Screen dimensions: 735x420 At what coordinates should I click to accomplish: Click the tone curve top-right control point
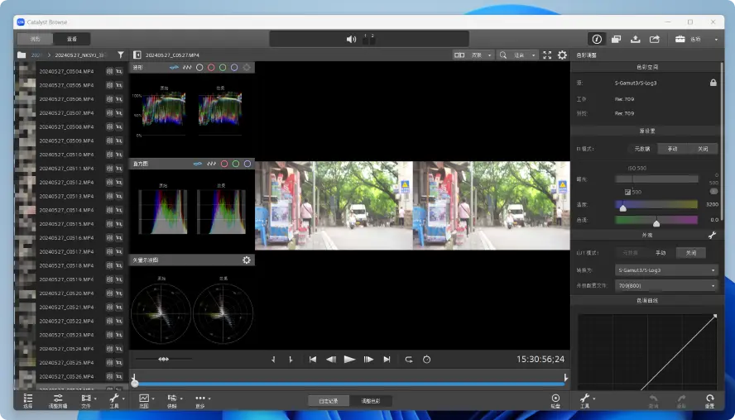715,317
